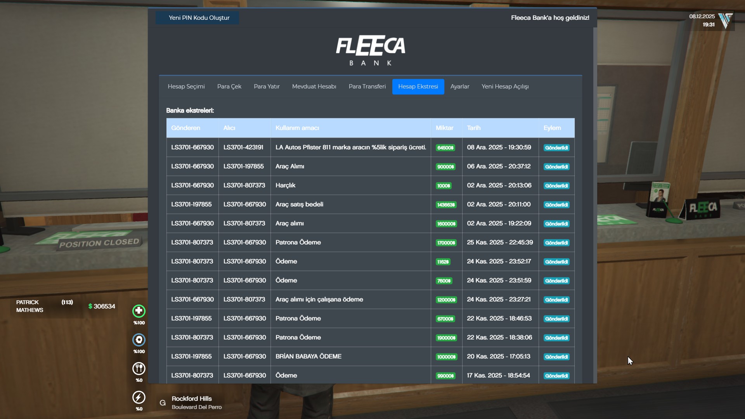This screenshot has height=419, width=745.
Task: Open the Yeni Hesap Açılışı tab
Action: click(505, 87)
